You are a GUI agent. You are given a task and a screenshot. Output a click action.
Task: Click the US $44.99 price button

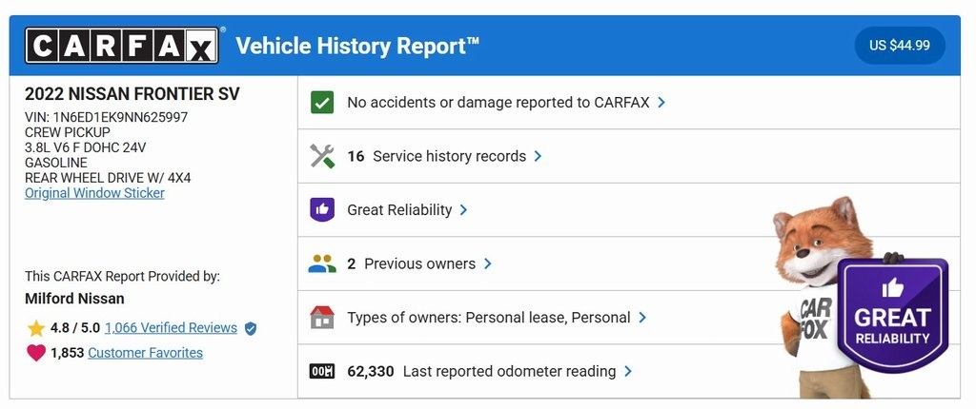[900, 45]
